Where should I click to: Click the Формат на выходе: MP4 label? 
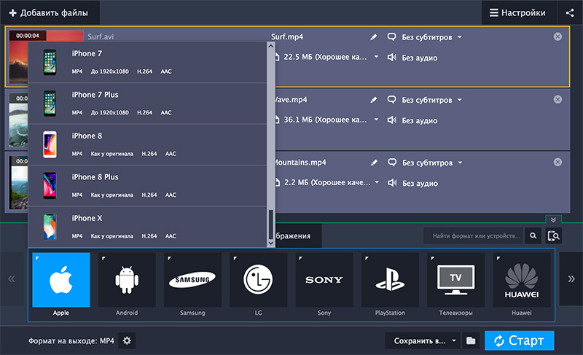coord(71,341)
